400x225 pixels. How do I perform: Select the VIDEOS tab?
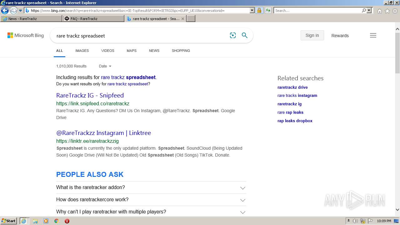click(107, 51)
